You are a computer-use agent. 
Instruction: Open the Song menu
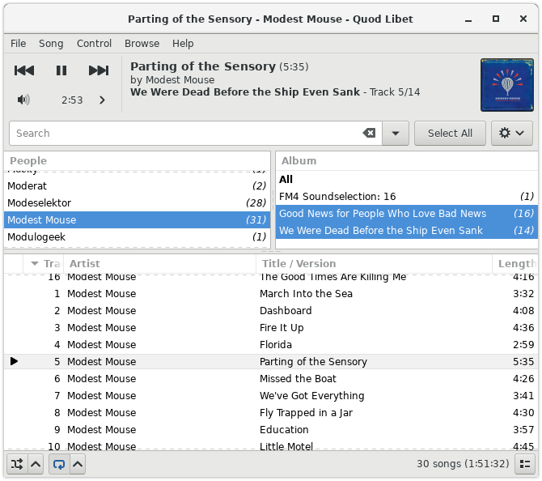[x=51, y=43]
